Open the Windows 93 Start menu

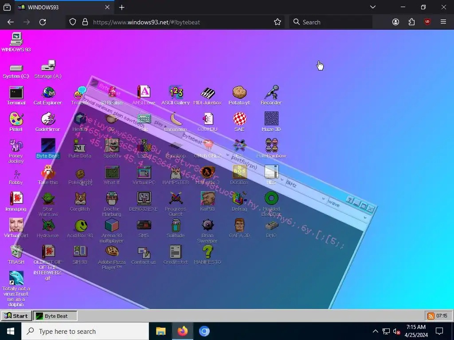(x=16, y=316)
